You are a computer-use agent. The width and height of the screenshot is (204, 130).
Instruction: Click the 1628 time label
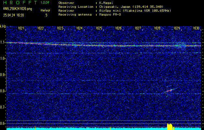(x=157, y=28)
